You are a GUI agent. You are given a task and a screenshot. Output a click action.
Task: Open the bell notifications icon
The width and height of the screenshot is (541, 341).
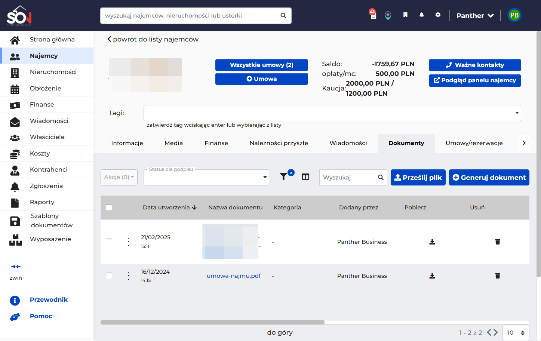(x=422, y=15)
